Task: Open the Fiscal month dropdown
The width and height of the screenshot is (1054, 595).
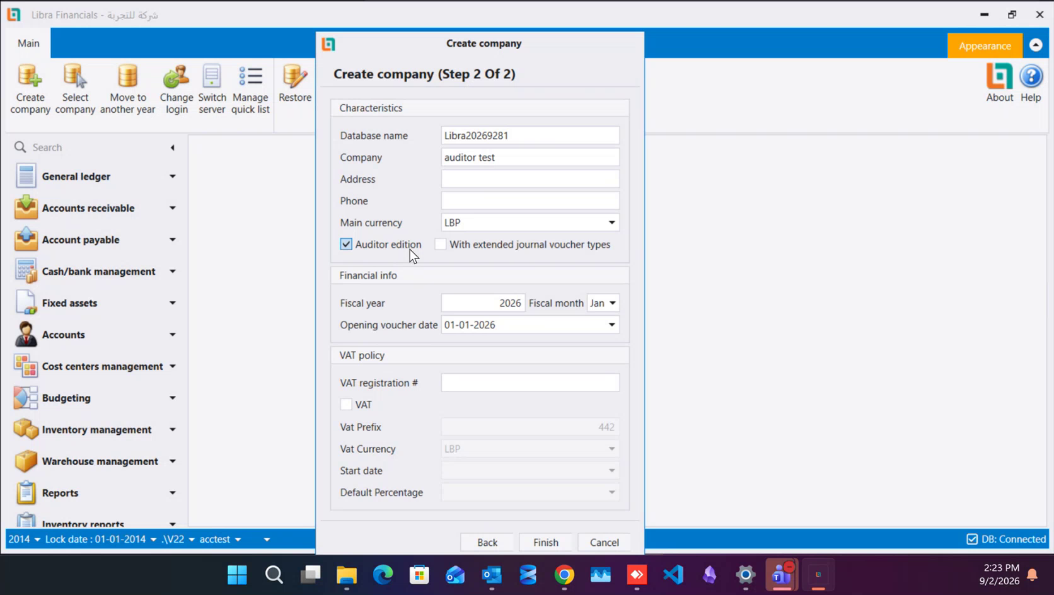Action: [x=612, y=303]
